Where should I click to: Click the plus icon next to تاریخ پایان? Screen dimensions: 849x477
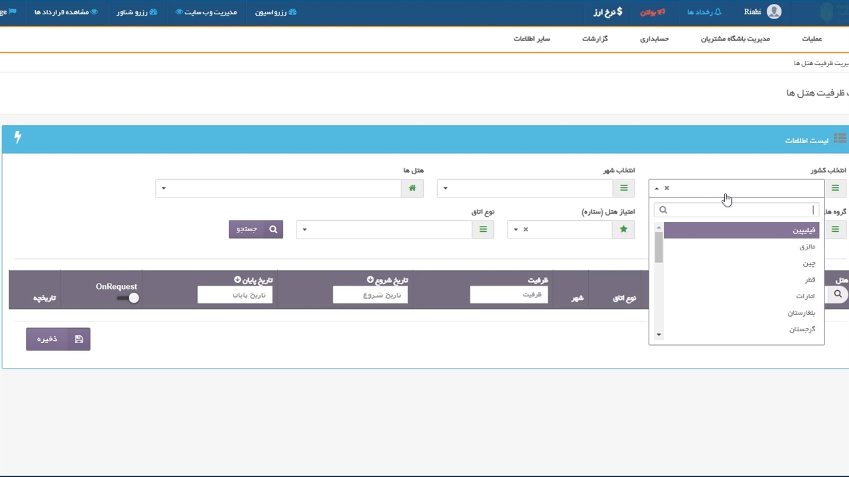coord(237,280)
